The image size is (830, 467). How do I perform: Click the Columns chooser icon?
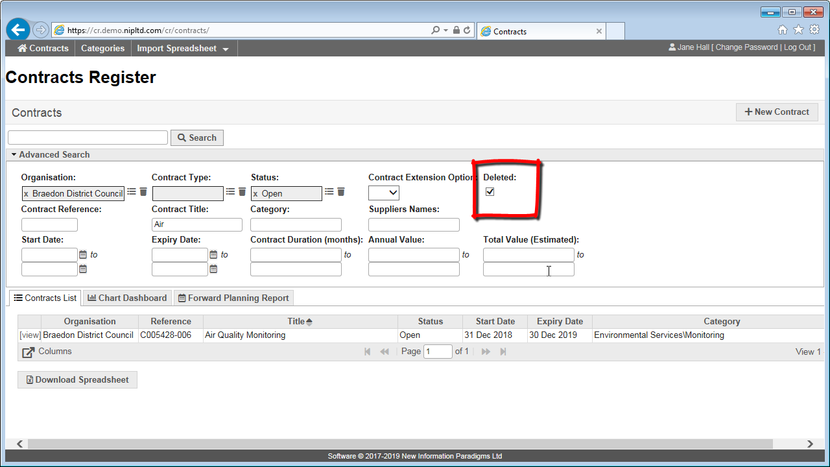29,352
